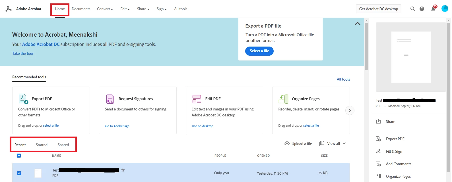Click the Organize Pages card icon

coord(283,99)
